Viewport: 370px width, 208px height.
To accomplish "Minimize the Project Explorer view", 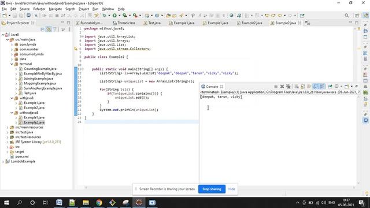I will [62, 23].
